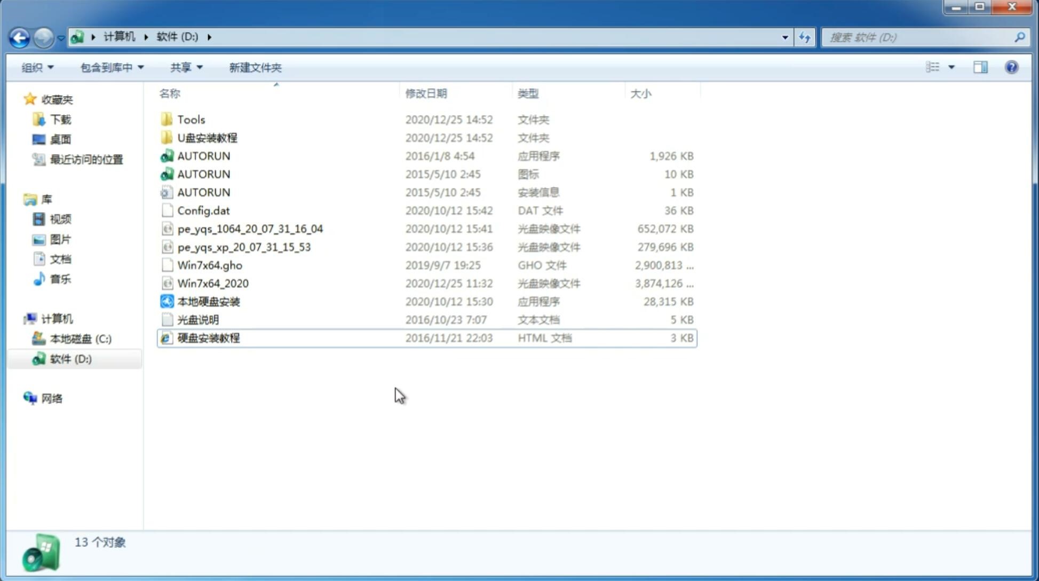Click 共享 menu in toolbar
The image size is (1039, 581).
[x=184, y=67]
